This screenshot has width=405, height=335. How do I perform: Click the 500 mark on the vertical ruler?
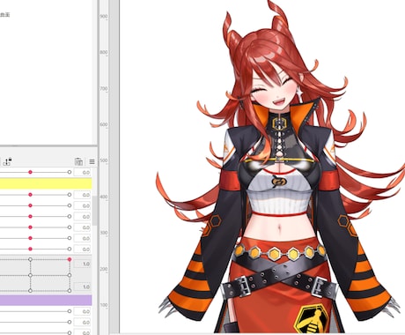104,160
